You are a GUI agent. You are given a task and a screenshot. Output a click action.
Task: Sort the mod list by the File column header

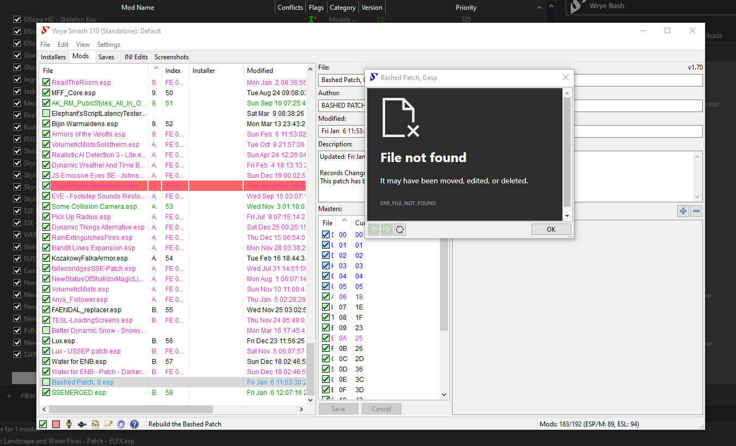94,71
